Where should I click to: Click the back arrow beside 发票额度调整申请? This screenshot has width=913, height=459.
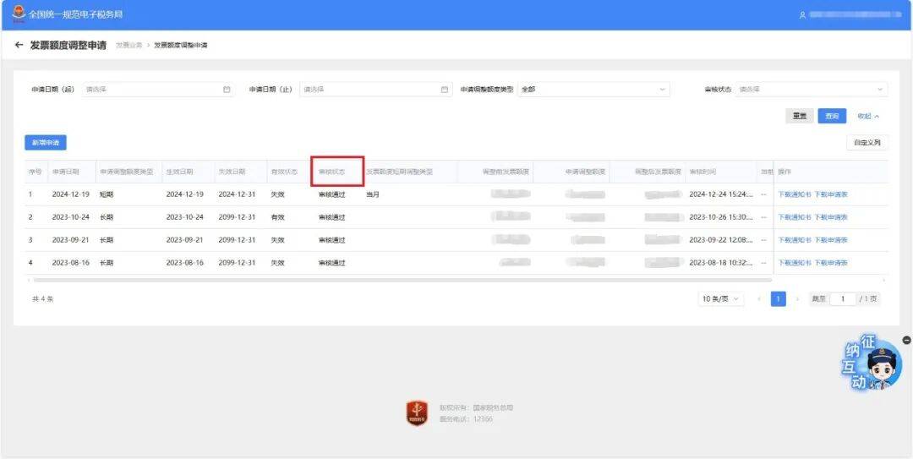click(19, 45)
